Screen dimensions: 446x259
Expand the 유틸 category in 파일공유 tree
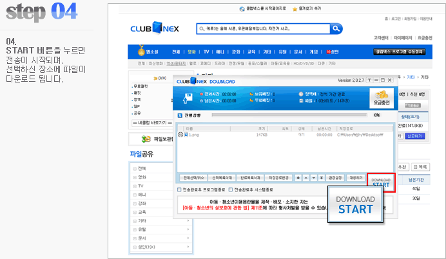click(x=135, y=230)
